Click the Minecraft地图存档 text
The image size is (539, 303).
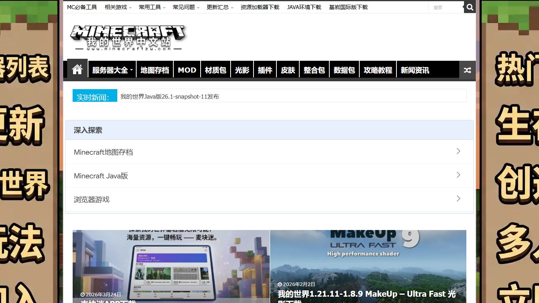[x=103, y=152]
